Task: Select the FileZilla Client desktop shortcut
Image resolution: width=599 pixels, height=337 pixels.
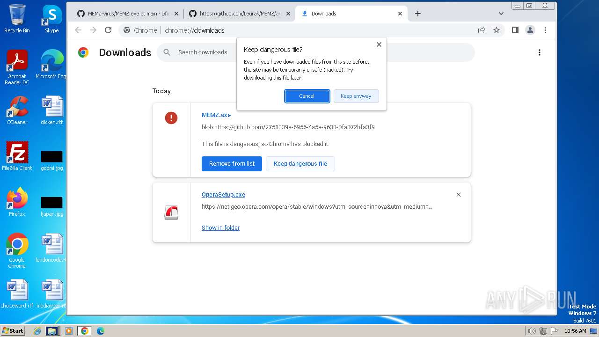Action: pyautogui.click(x=17, y=156)
